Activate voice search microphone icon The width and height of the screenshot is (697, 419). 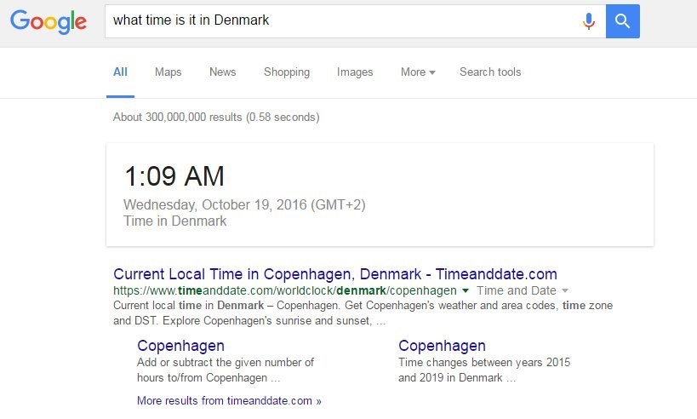(589, 21)
